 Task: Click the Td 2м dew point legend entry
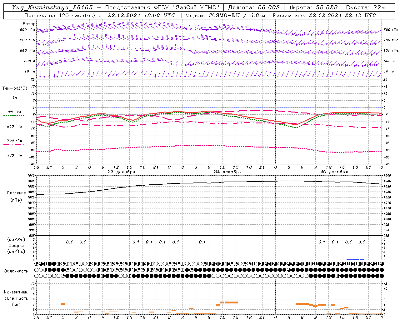(15, 112)
